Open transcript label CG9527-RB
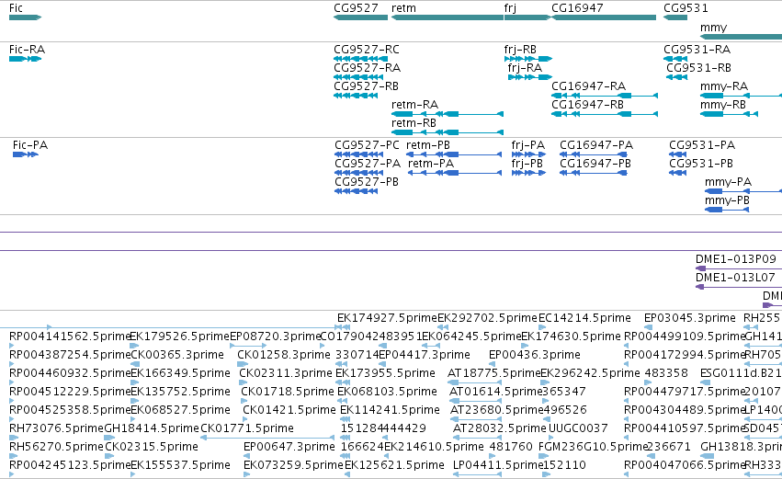The height and width of the screenshot is (479, 782). pyautogui.click(x=366, y=86)
